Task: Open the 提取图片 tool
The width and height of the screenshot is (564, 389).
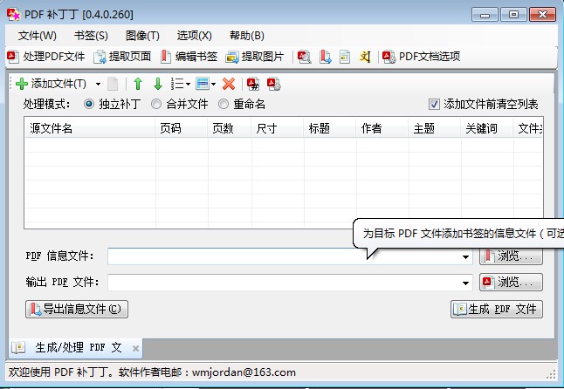Action: [x=255, y=57]
